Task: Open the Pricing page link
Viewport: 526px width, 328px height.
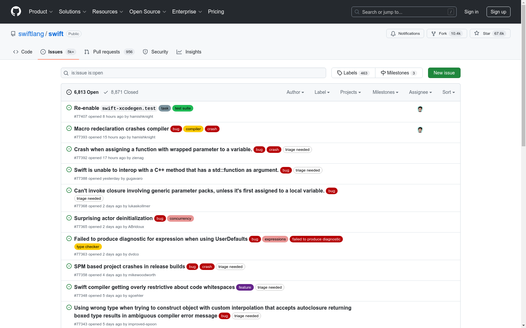Action: pos(216,12)
